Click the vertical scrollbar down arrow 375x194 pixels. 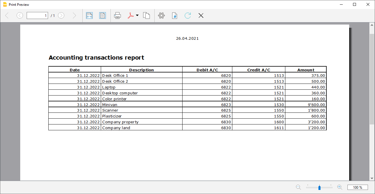[x=372, y=178]
